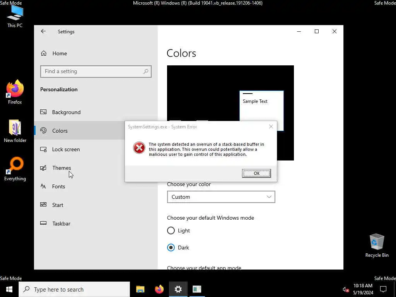Minimize the Settings window
This screenshot has width=396, height=297.
299,31
